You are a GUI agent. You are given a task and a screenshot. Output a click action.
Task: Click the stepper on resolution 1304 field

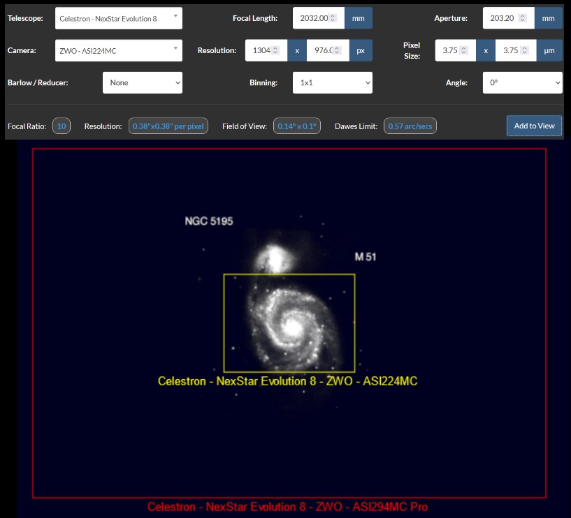click(275, 50)
